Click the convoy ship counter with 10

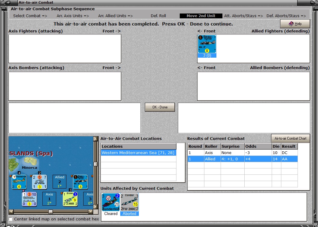[29, 199]
